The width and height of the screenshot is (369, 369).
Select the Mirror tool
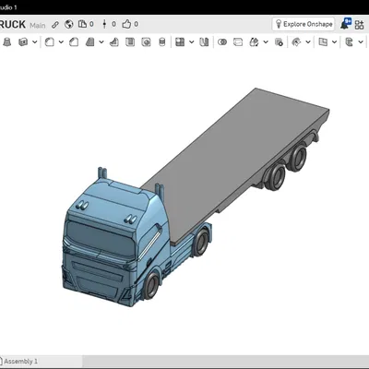[204, 42]
